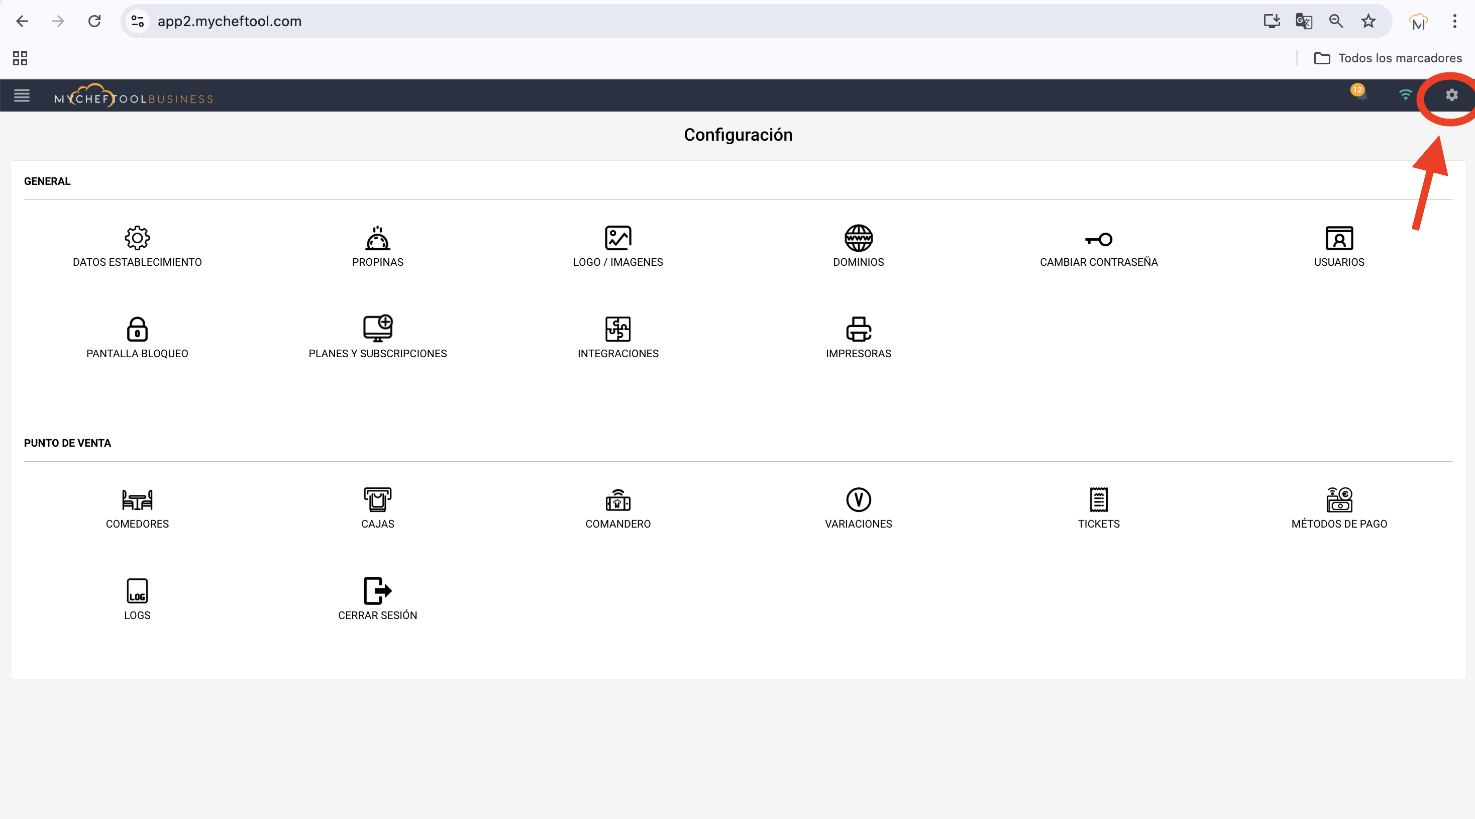The height and width of the screenshot is (819, 1475).
Task: Open the Variaciones option
Action: pyautogui.click(x=858, y=507)
